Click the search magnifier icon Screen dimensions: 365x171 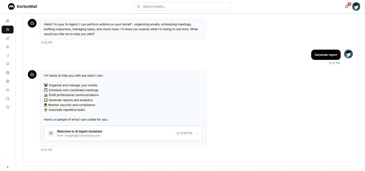pyautogui.click(x=138, y=6)
